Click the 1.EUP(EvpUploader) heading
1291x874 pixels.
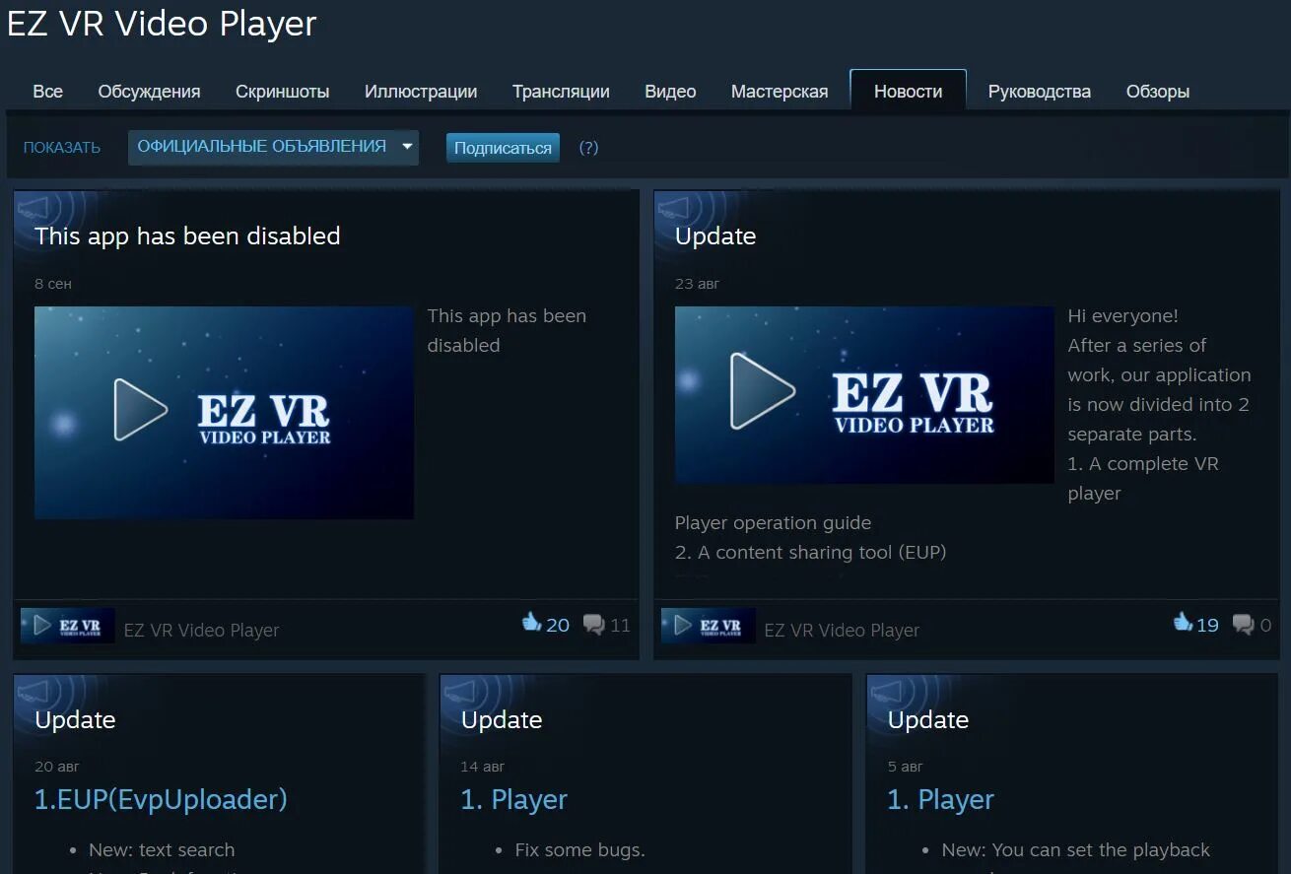pyautogui.click(x=161, y=799)
